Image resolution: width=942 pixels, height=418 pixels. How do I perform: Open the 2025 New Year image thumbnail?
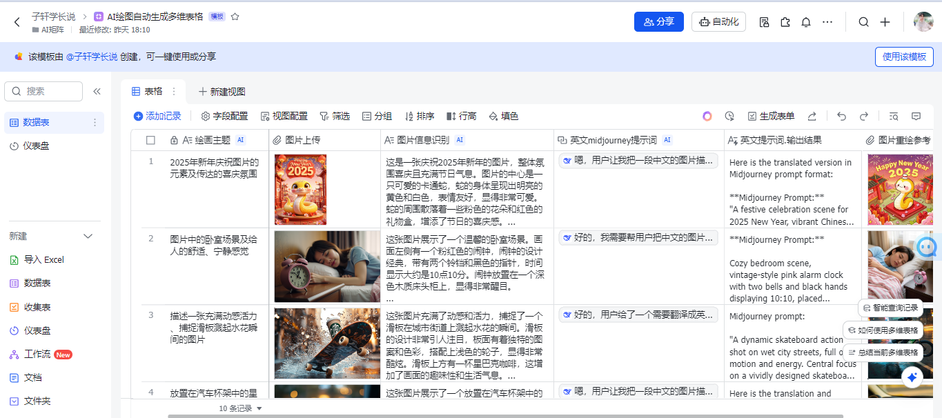tap(300, 189)
